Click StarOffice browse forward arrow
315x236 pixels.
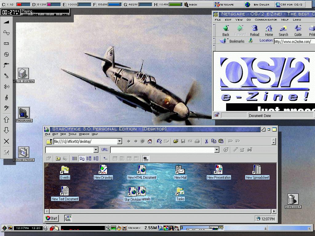(x=136, y=141)
